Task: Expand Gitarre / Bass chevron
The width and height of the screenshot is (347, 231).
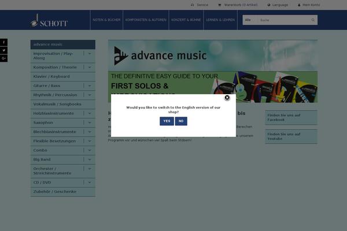Action: [x=90, y=86]
